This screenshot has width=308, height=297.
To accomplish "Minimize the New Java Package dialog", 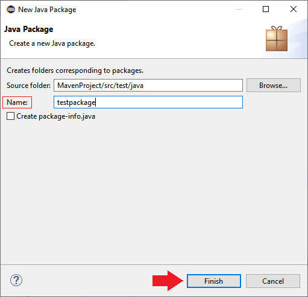I will tap(239, 9).
